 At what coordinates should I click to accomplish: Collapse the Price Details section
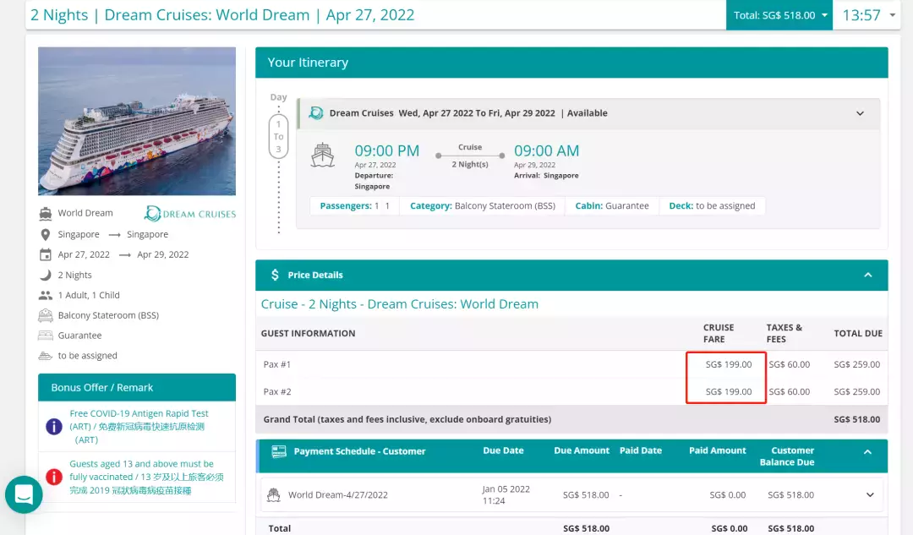pyautogui.click(x=867, y=275)
